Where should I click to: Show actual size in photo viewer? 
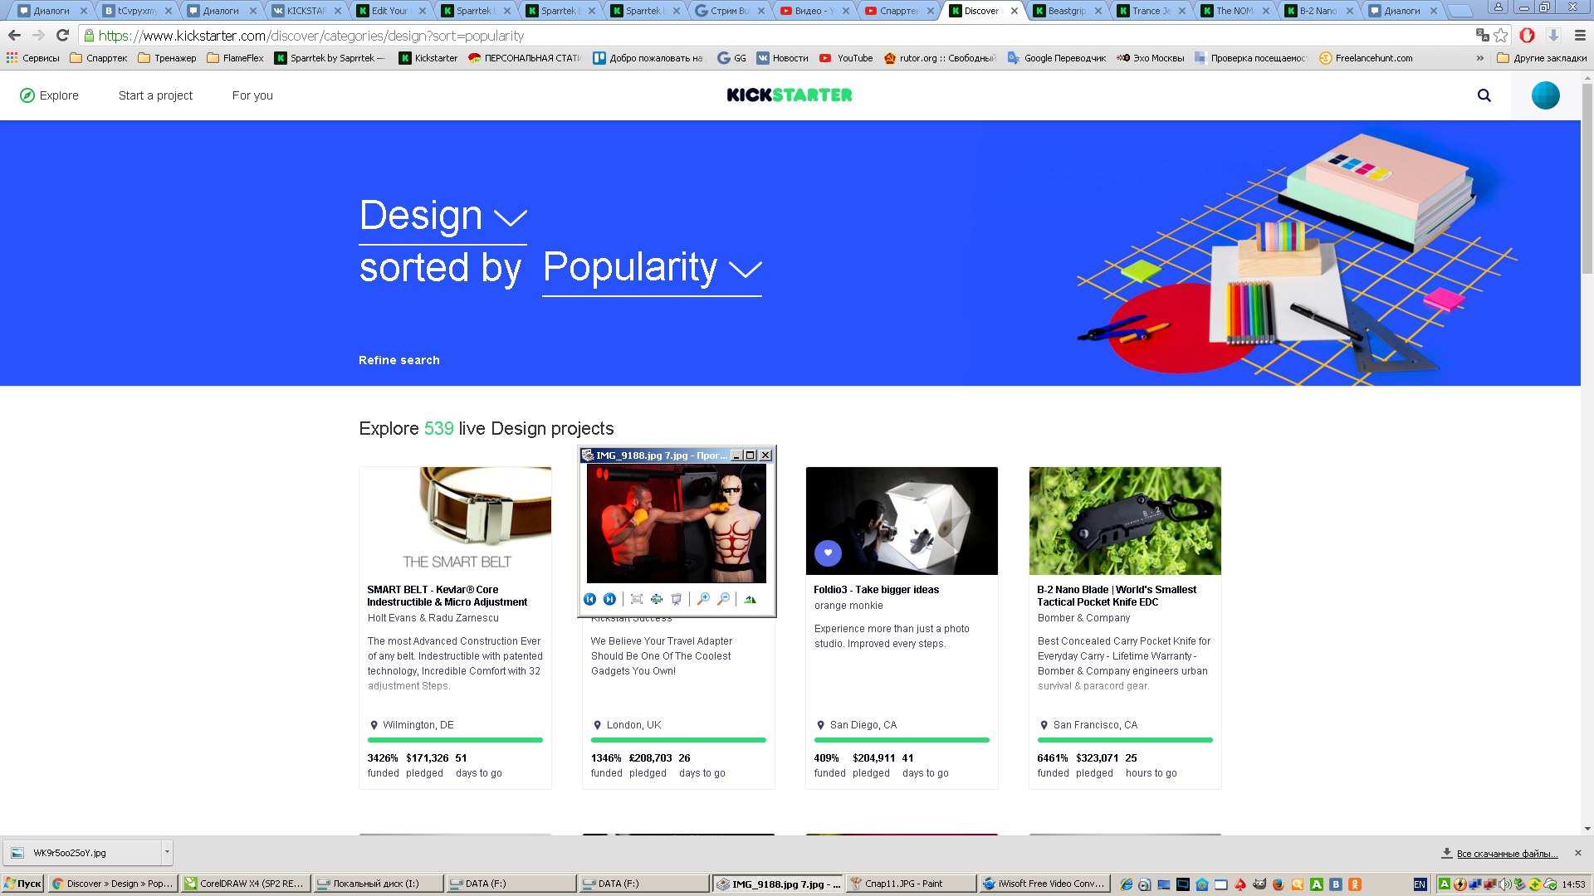tap(657, 599)
